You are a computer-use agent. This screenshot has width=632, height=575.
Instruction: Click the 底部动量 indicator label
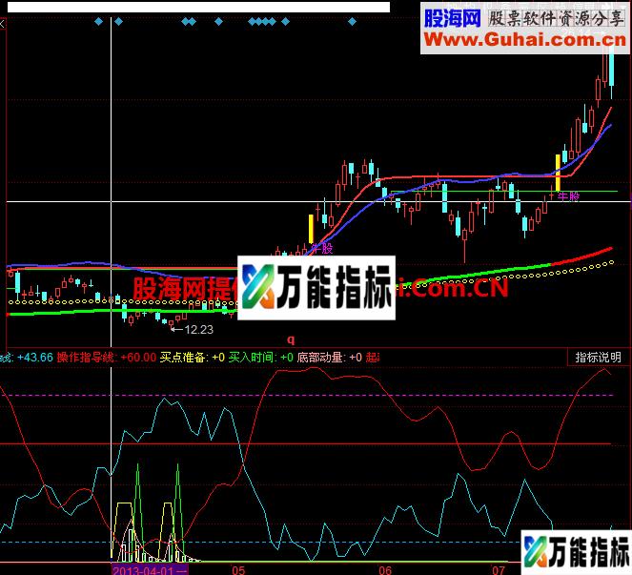pyautogui.click(x=320, y=358)
